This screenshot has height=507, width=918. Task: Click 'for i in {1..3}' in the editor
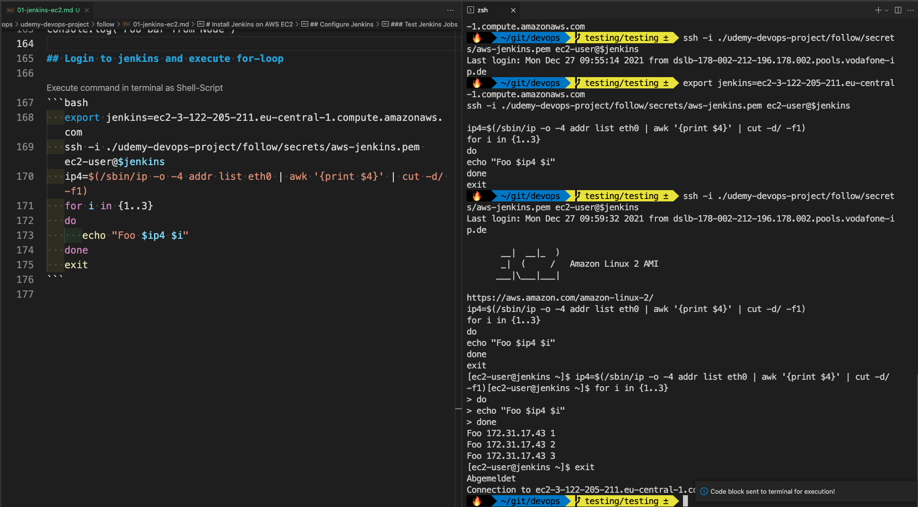point(109,206)
